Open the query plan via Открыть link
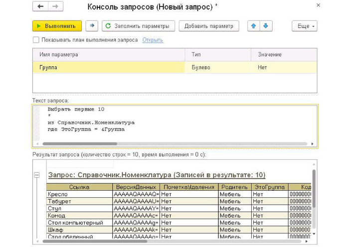354x247 pixels. pos(153,40)
